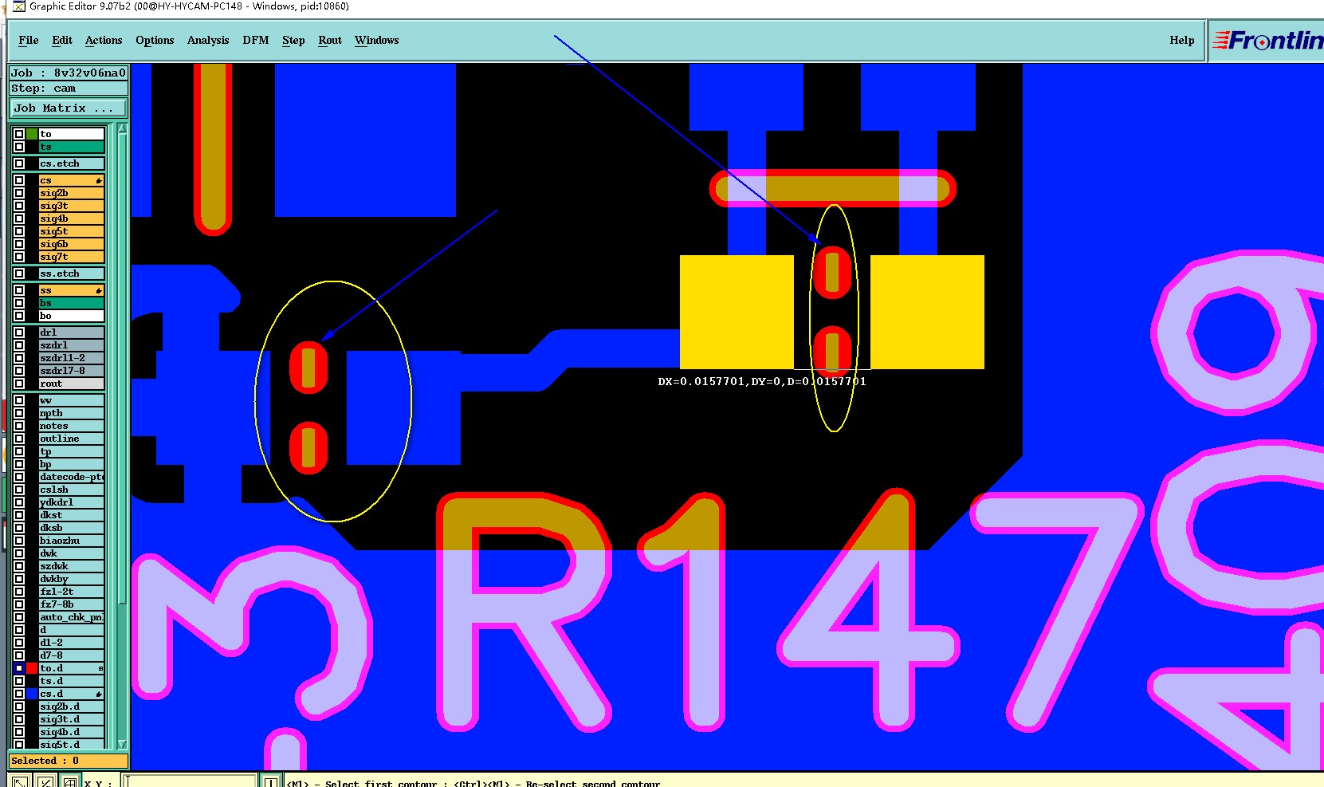Select the notes layer name
1324x787 pixels.
coord(72,426)
